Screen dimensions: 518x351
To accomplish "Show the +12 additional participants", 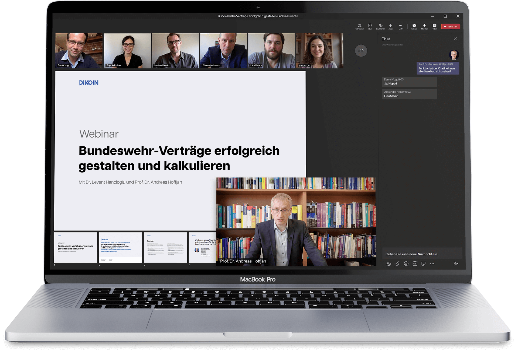I will click(361, 51).
